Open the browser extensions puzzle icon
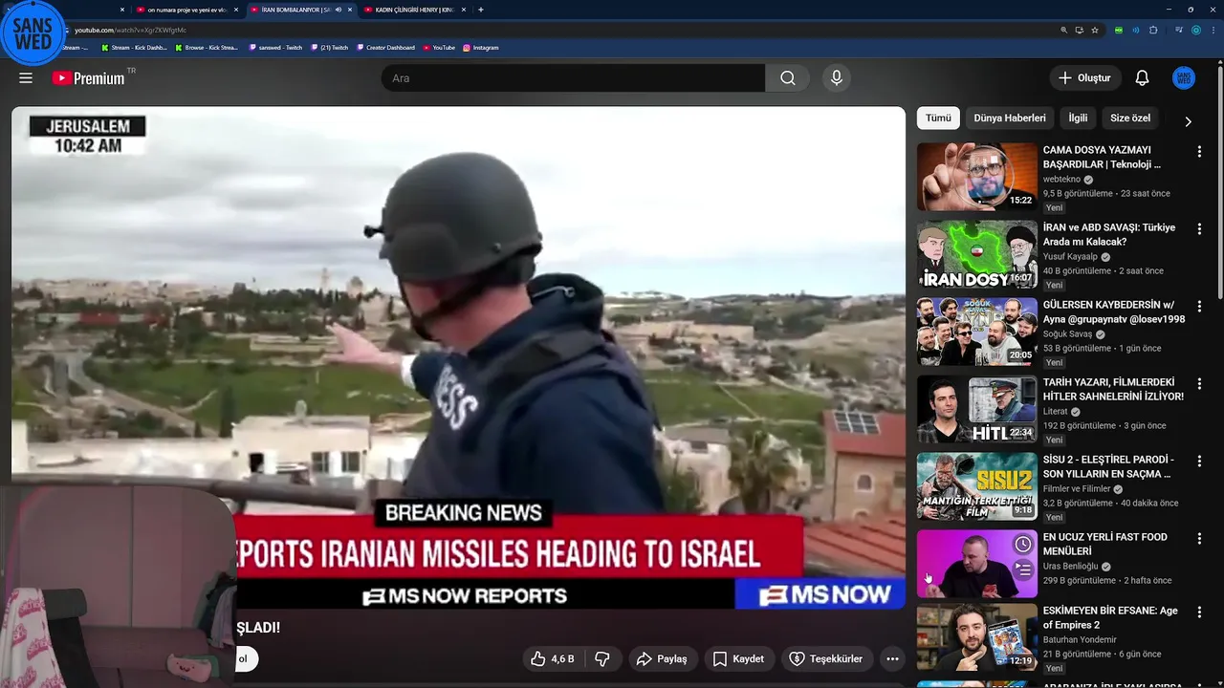 pyautogui.click(x=1153, y=30)
